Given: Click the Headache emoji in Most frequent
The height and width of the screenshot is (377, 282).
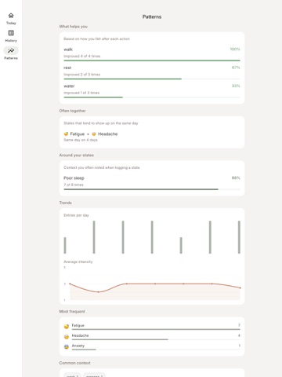Looking at the screenshot, I should (x=67, y=337).
